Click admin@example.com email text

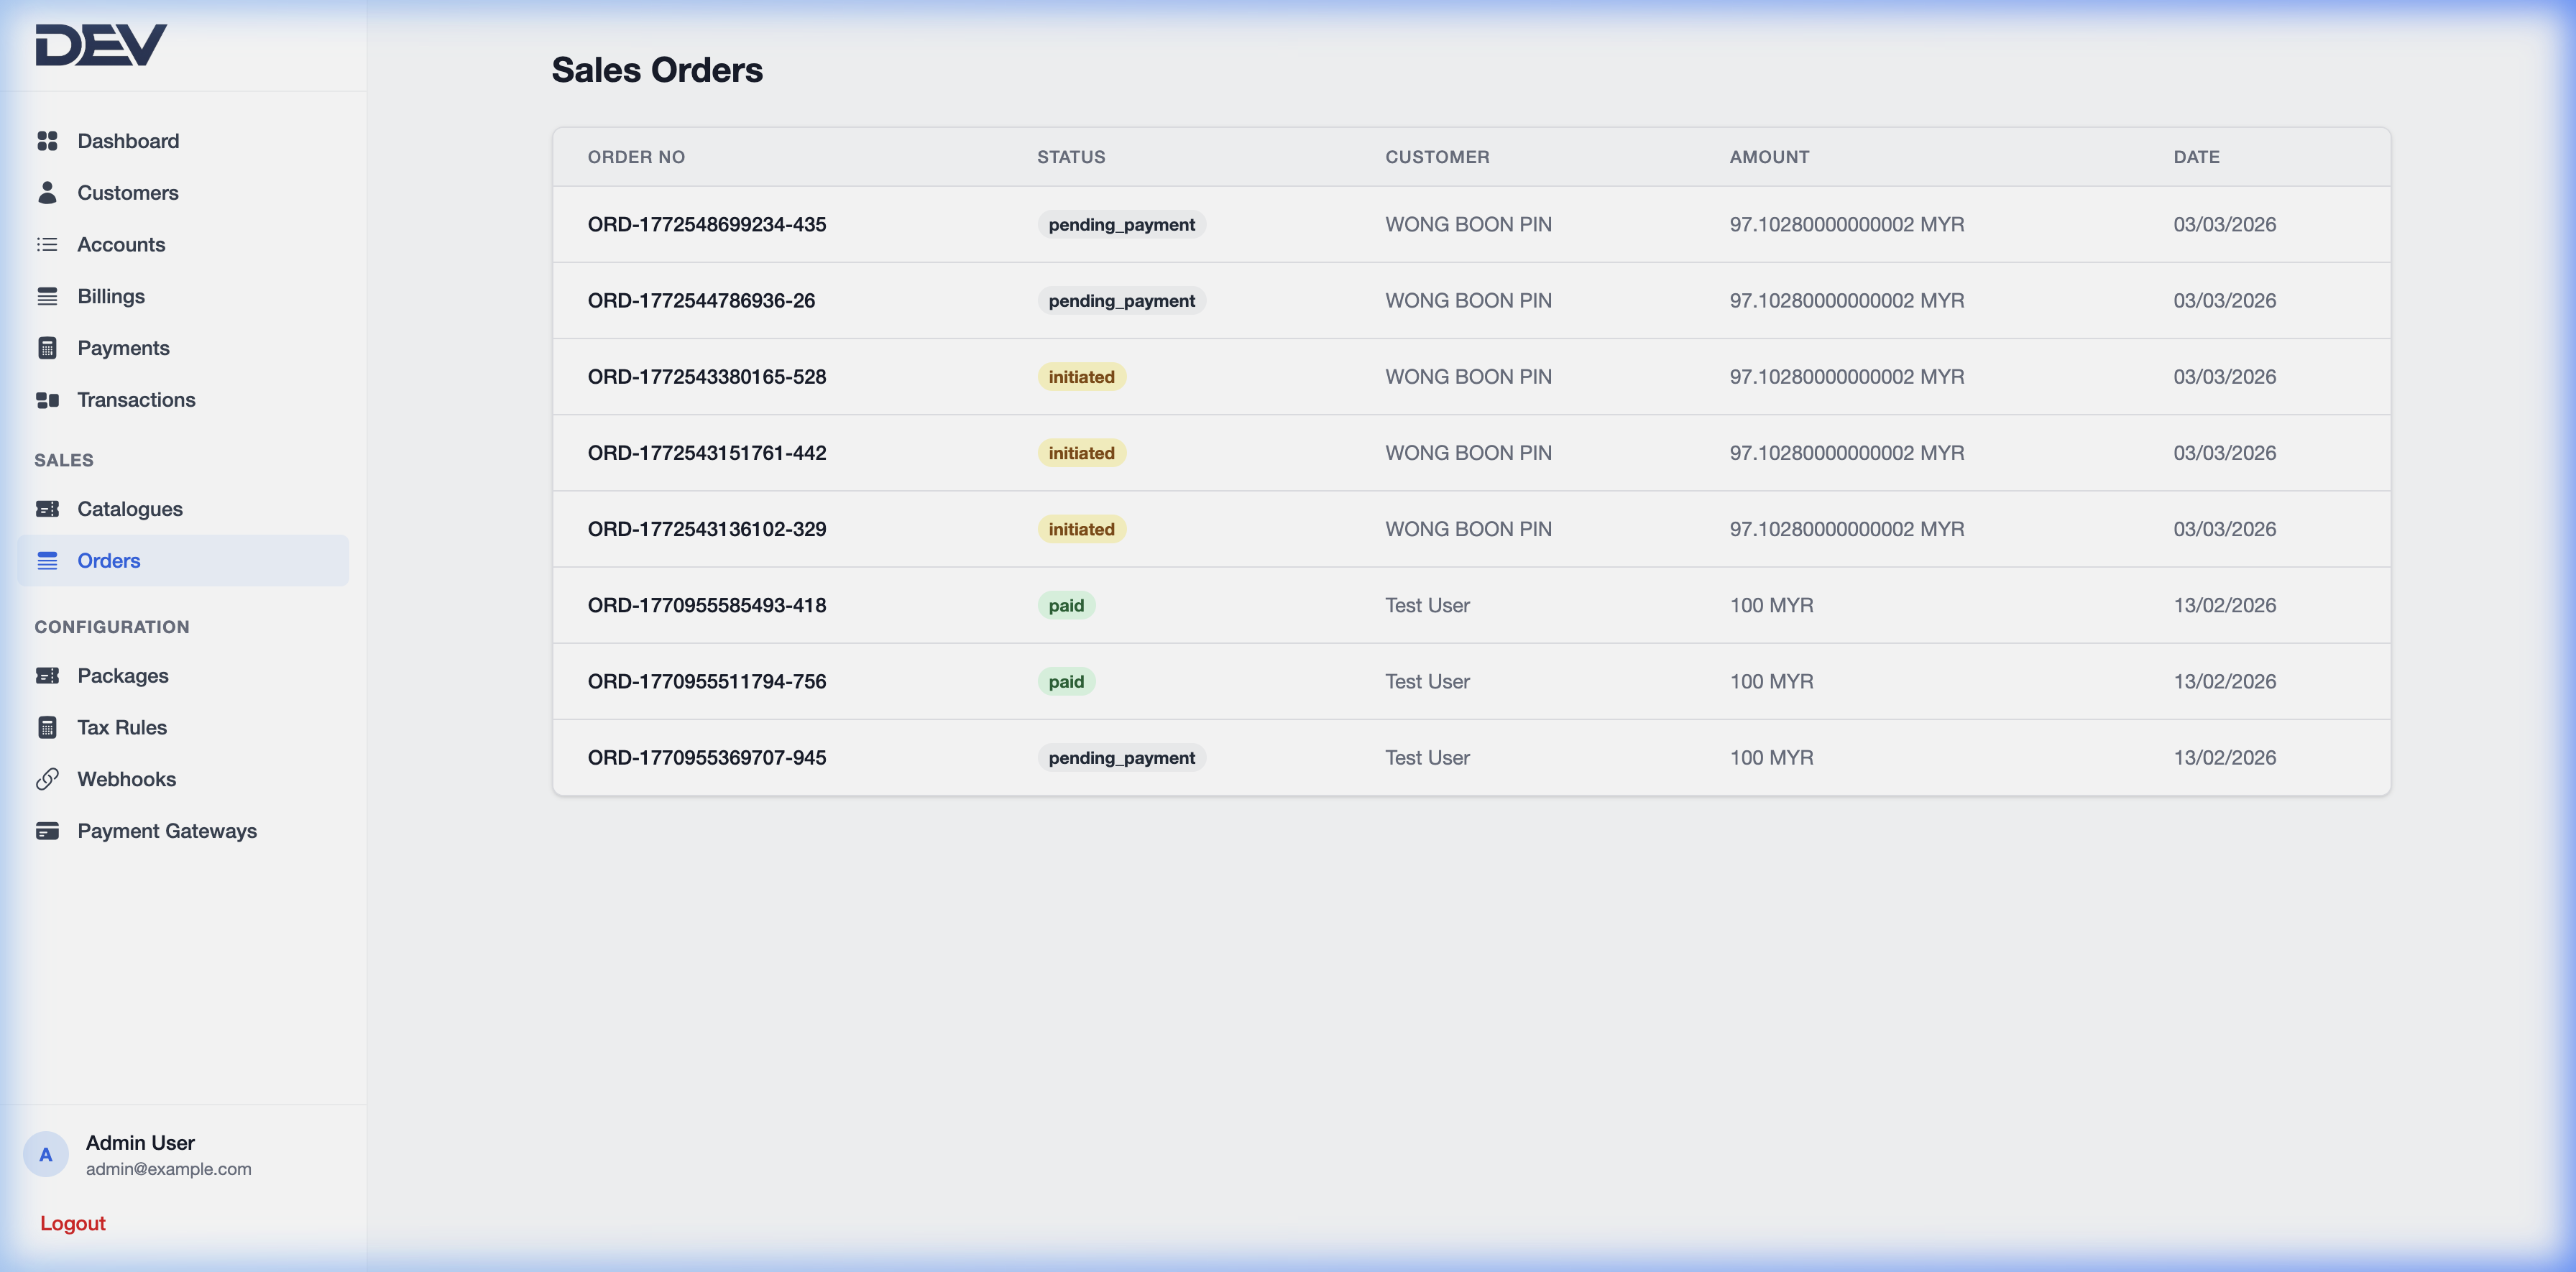click(168, 1168)
